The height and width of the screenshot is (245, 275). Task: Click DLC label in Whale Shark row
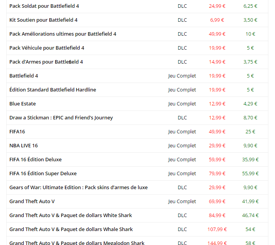pos(182,229)
